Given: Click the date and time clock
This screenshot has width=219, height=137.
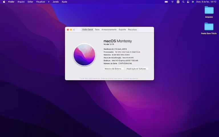Looking at the screenshot, I should 206,2.
